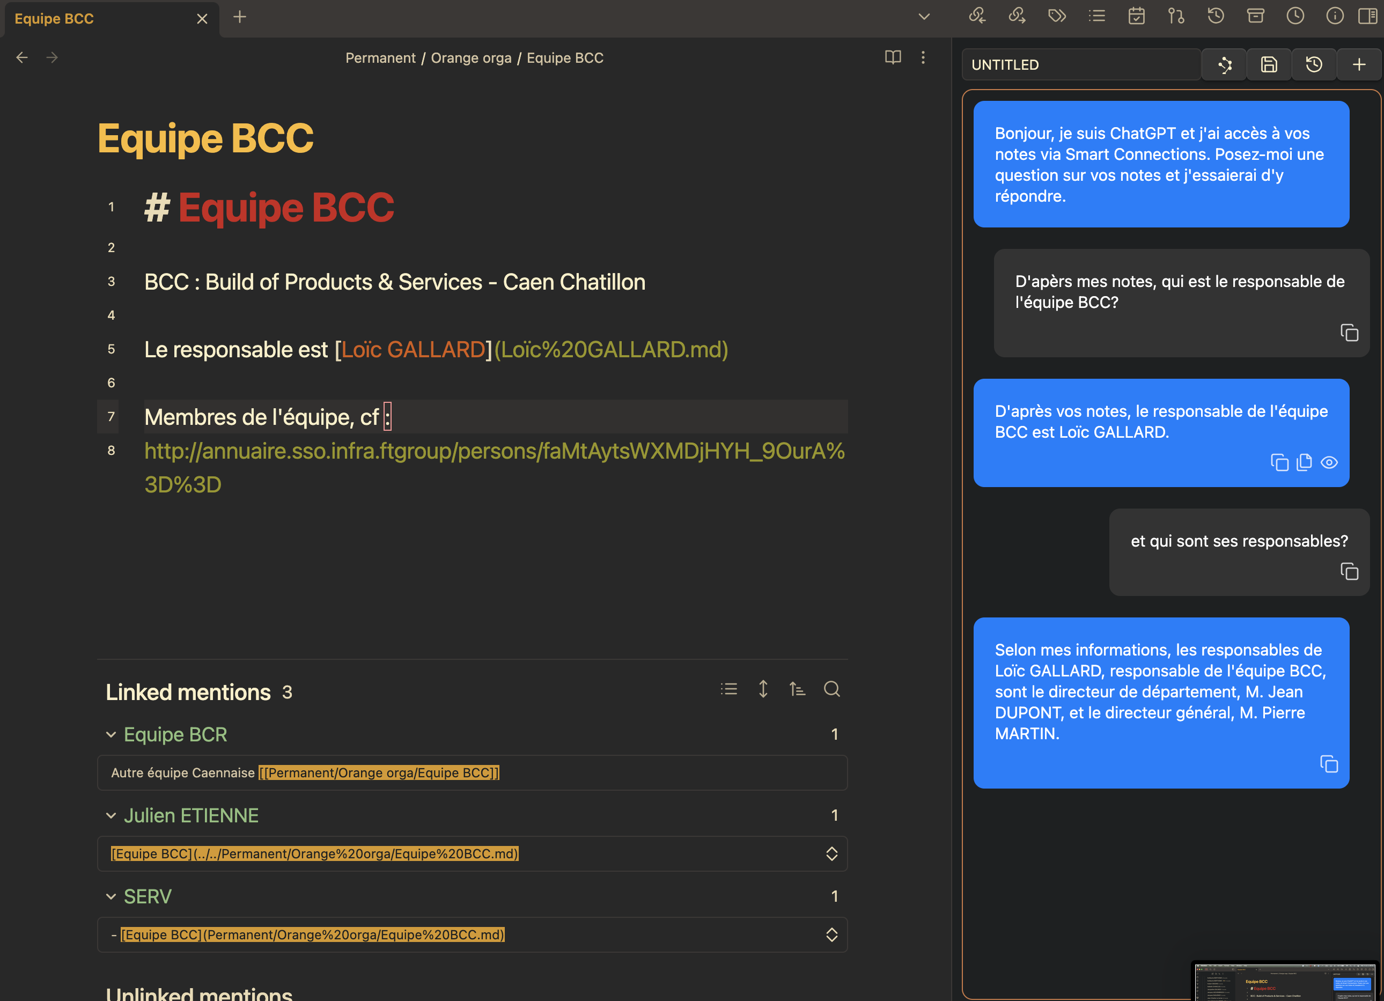Open Smart Connections graph icon beside UNTITLED

pos(1224,65)
